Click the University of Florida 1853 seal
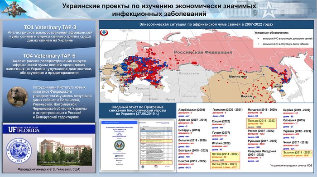The width and height of the screenshot is (317, 177). click(x=19, y=150)
